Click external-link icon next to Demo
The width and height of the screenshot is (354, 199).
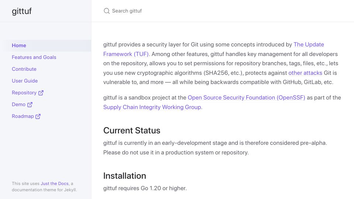(30, 104)
